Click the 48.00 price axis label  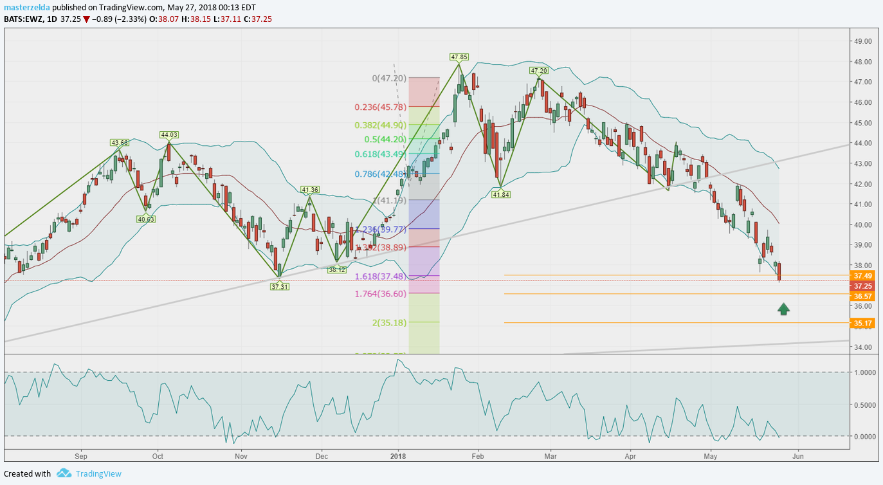[x=862, y=62]
